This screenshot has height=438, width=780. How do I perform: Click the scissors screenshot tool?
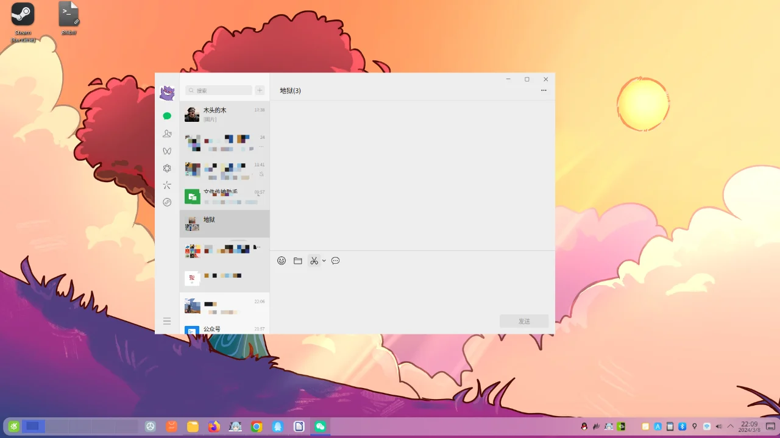[314, 261]
